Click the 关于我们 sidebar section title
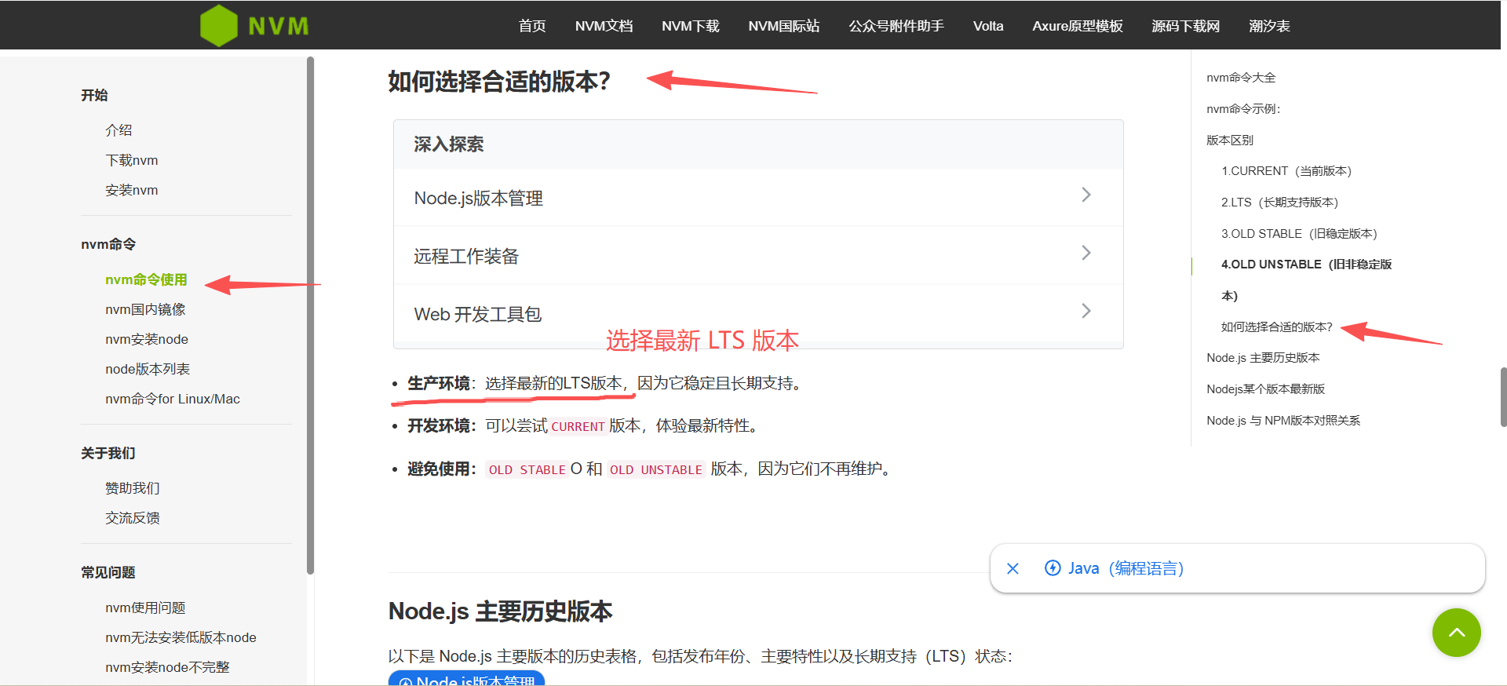The width and height of the screenshot is (1507, 686). tap(108, 453)
